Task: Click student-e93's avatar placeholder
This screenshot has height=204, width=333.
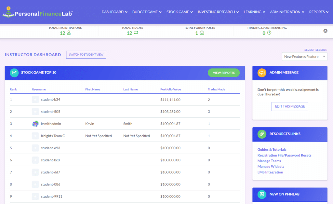Action: (35, 148)
